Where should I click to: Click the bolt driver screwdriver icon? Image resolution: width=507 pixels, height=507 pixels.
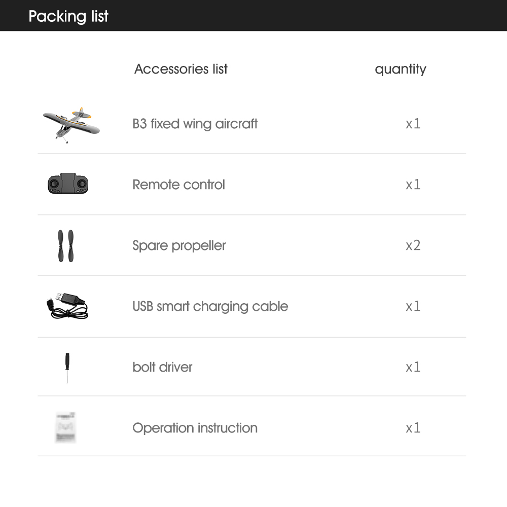[67, 367]
